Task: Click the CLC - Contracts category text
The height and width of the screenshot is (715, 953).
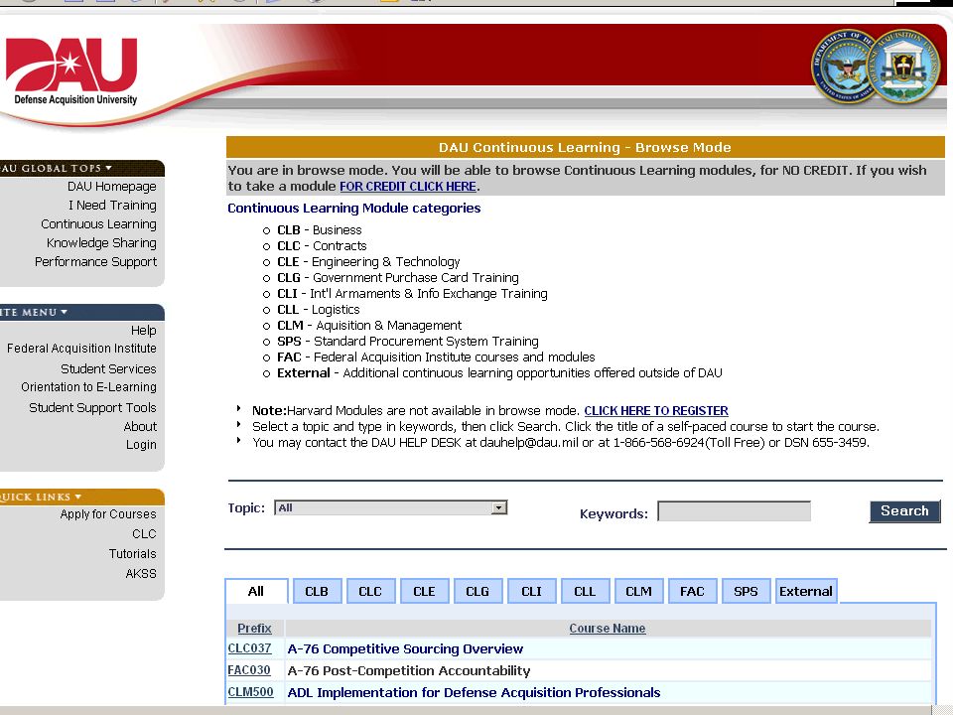Action: pyautogui.click(x=322, y=246)
